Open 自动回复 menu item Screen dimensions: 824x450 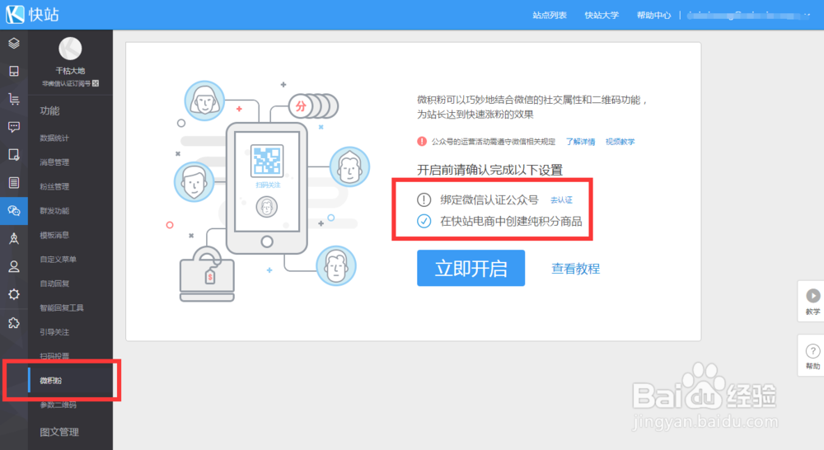pos(54,284)
